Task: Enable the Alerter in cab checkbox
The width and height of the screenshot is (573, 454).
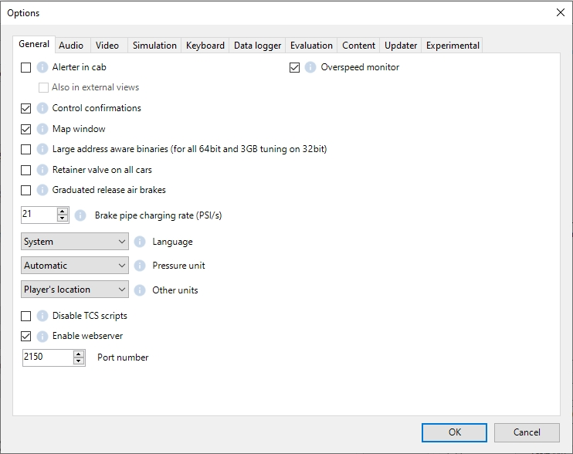Action: 26,68
